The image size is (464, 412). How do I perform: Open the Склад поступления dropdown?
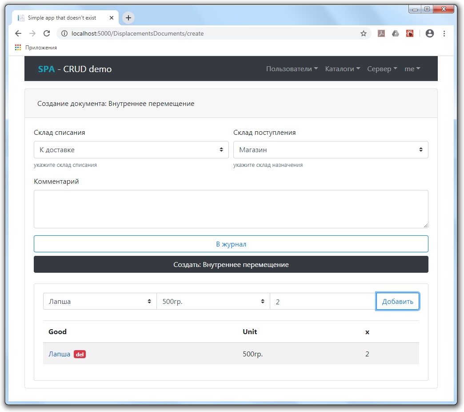pos(331,149)
